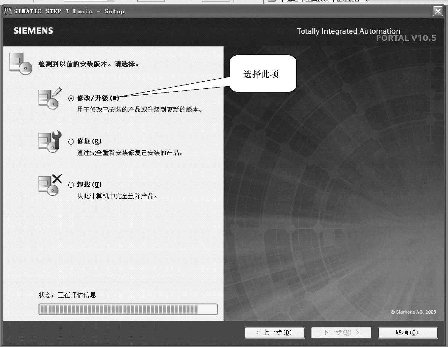Click the 状态: 正在评估信息 status text
Image resolution: width=448 pixels, height=347 pixels.
(67, 295)
